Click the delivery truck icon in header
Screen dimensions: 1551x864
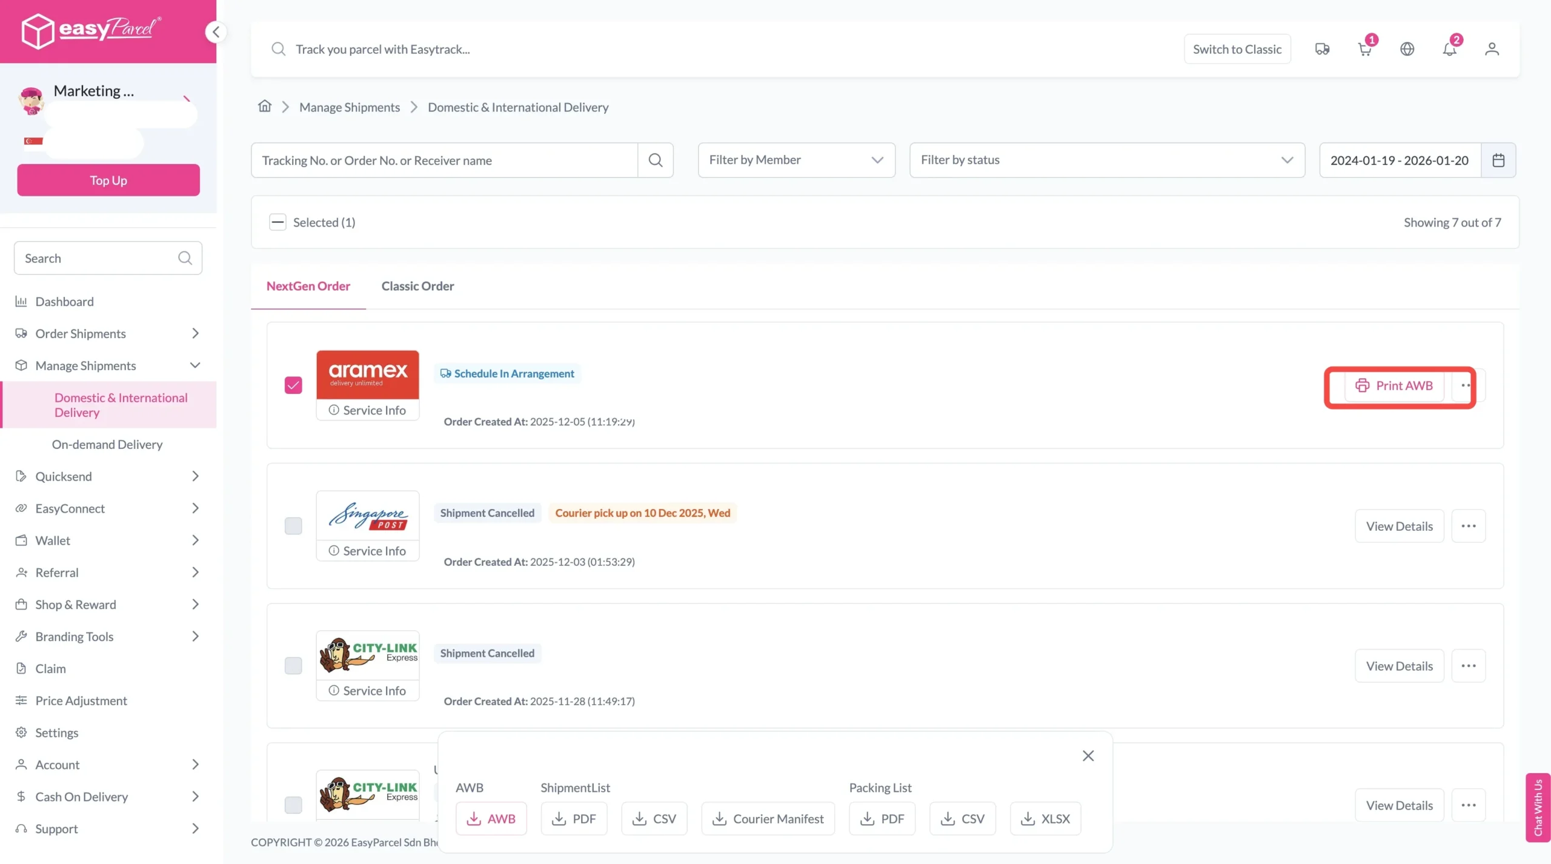(x=1322, y=49)
